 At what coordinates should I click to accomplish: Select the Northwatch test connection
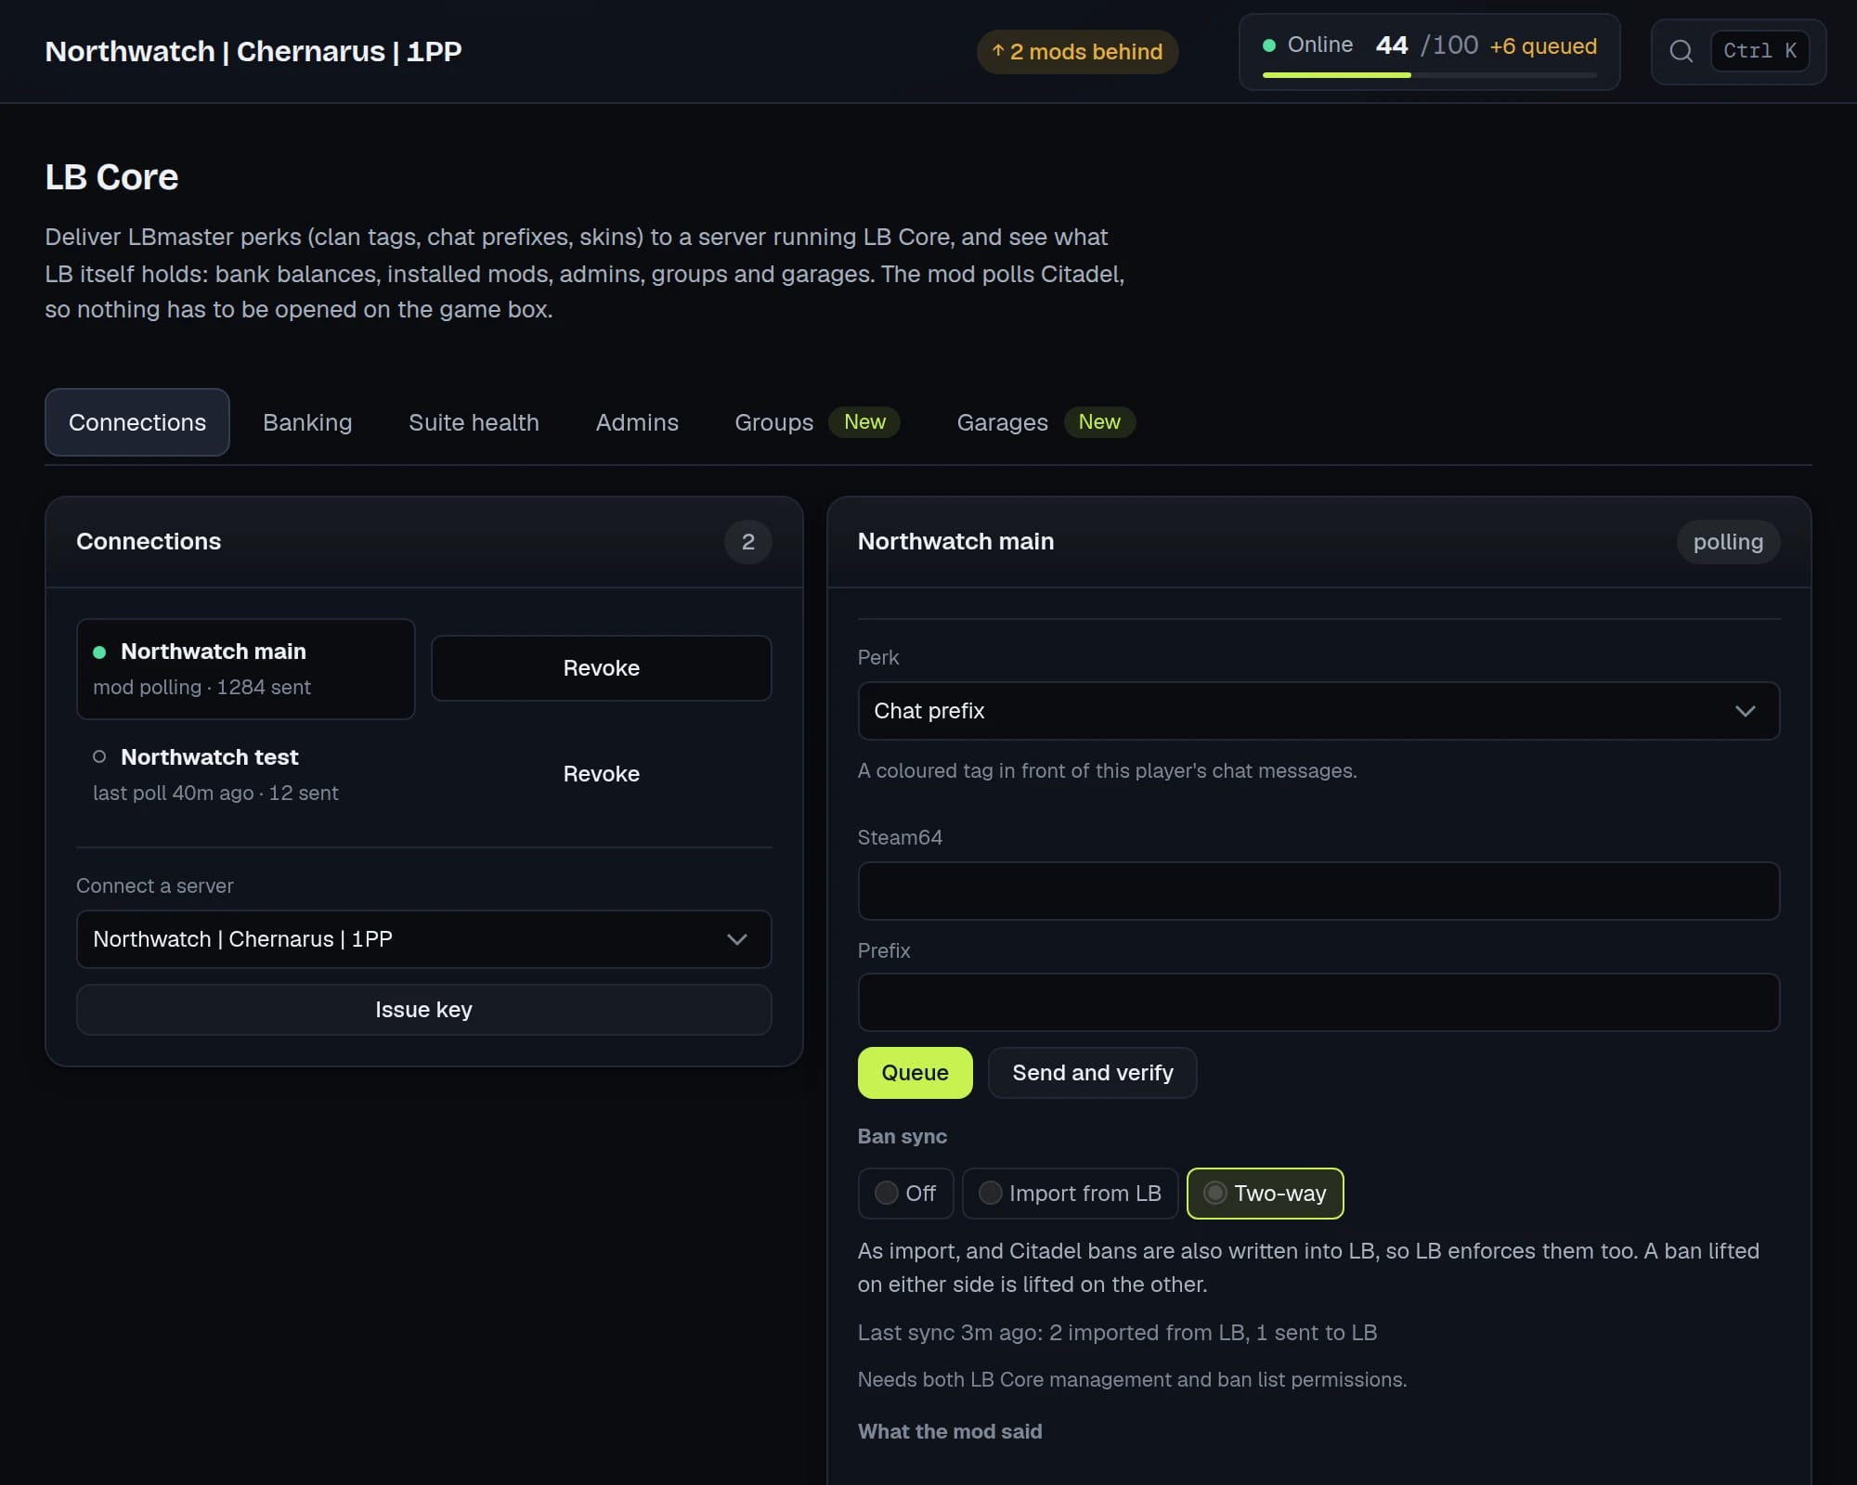246,774
